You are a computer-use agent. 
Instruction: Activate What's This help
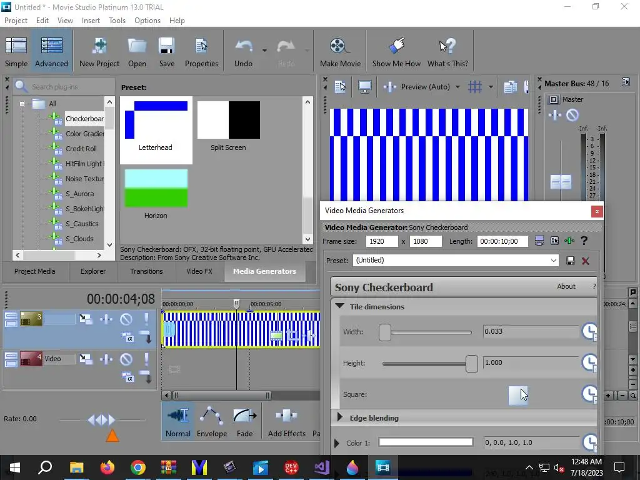tap(447, 52)
